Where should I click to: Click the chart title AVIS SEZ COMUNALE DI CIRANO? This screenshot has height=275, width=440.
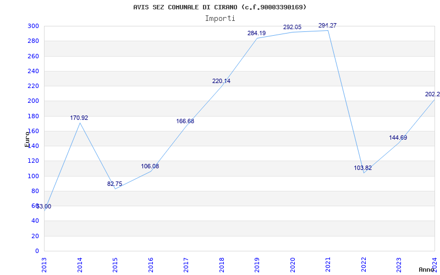coord(219,7)
